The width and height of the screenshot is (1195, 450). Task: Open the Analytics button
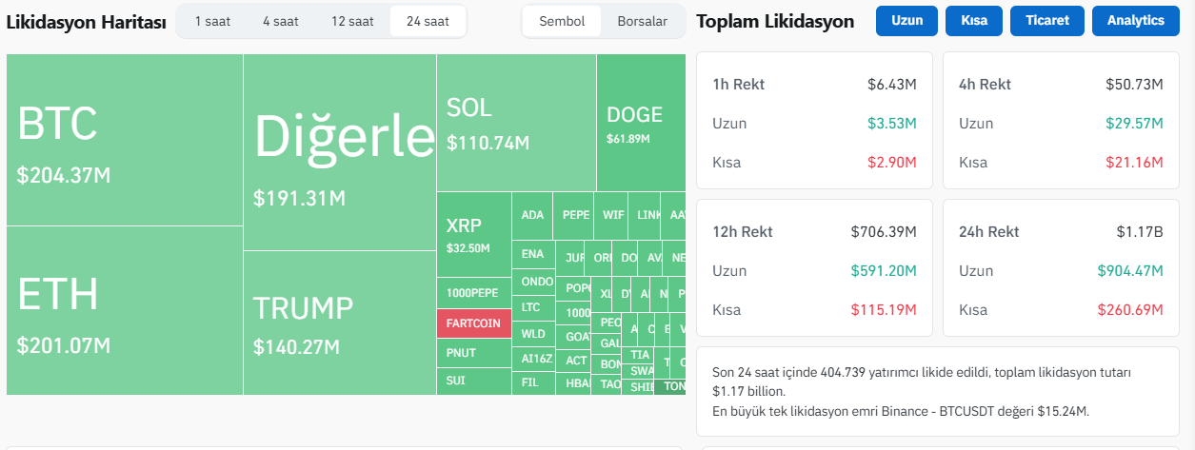tap(1135, 21)
